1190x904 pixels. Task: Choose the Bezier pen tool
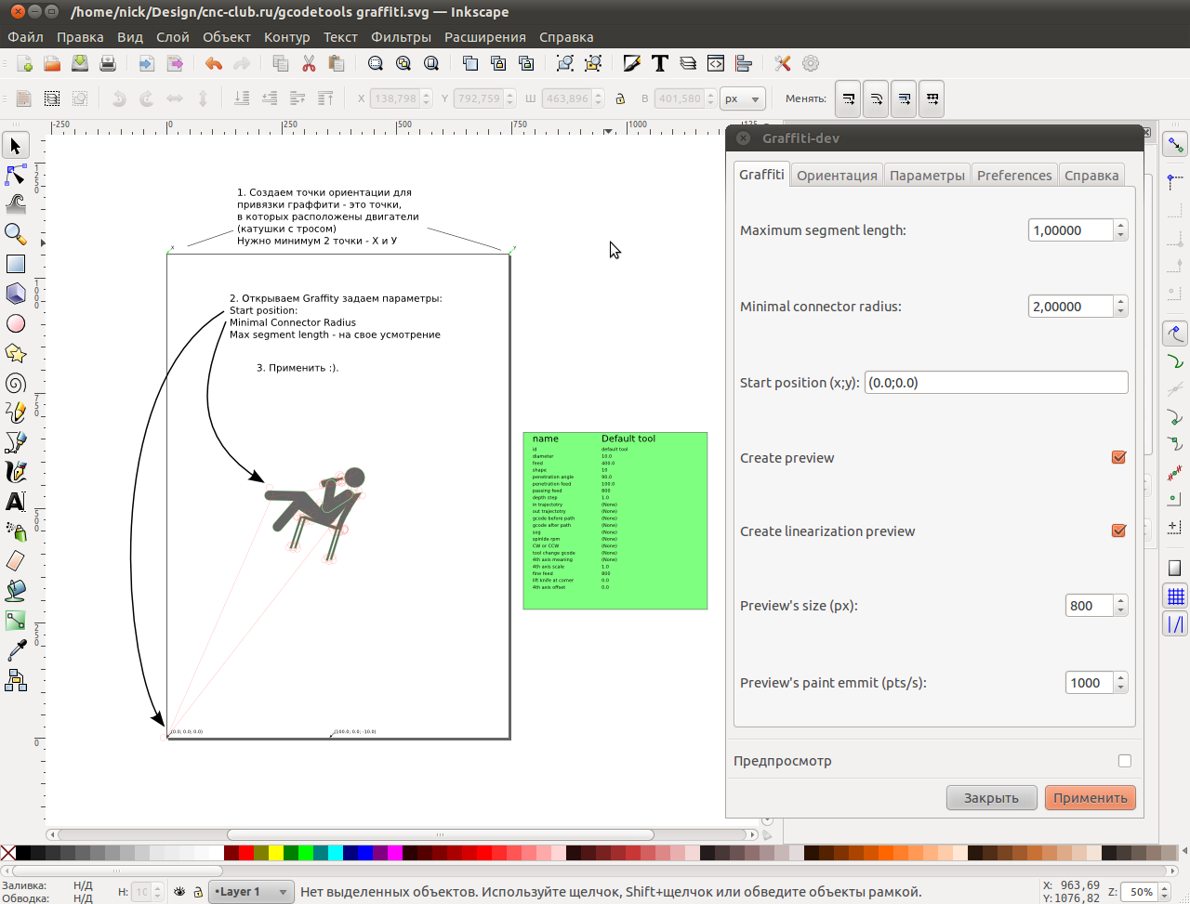[16, 442]
